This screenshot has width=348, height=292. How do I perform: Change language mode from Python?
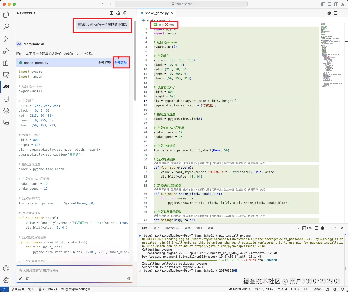coord(317,289)
